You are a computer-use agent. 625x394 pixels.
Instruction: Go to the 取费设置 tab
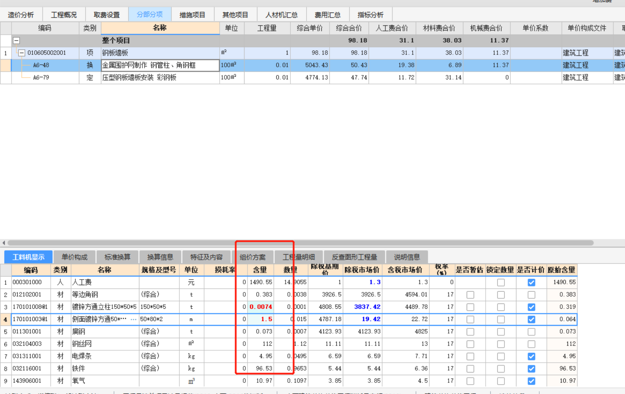coord(106,15)
